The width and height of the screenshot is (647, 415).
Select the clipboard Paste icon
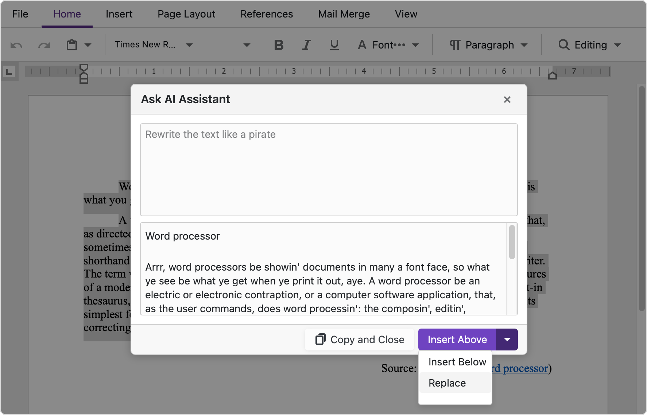[x=71, y=44]
